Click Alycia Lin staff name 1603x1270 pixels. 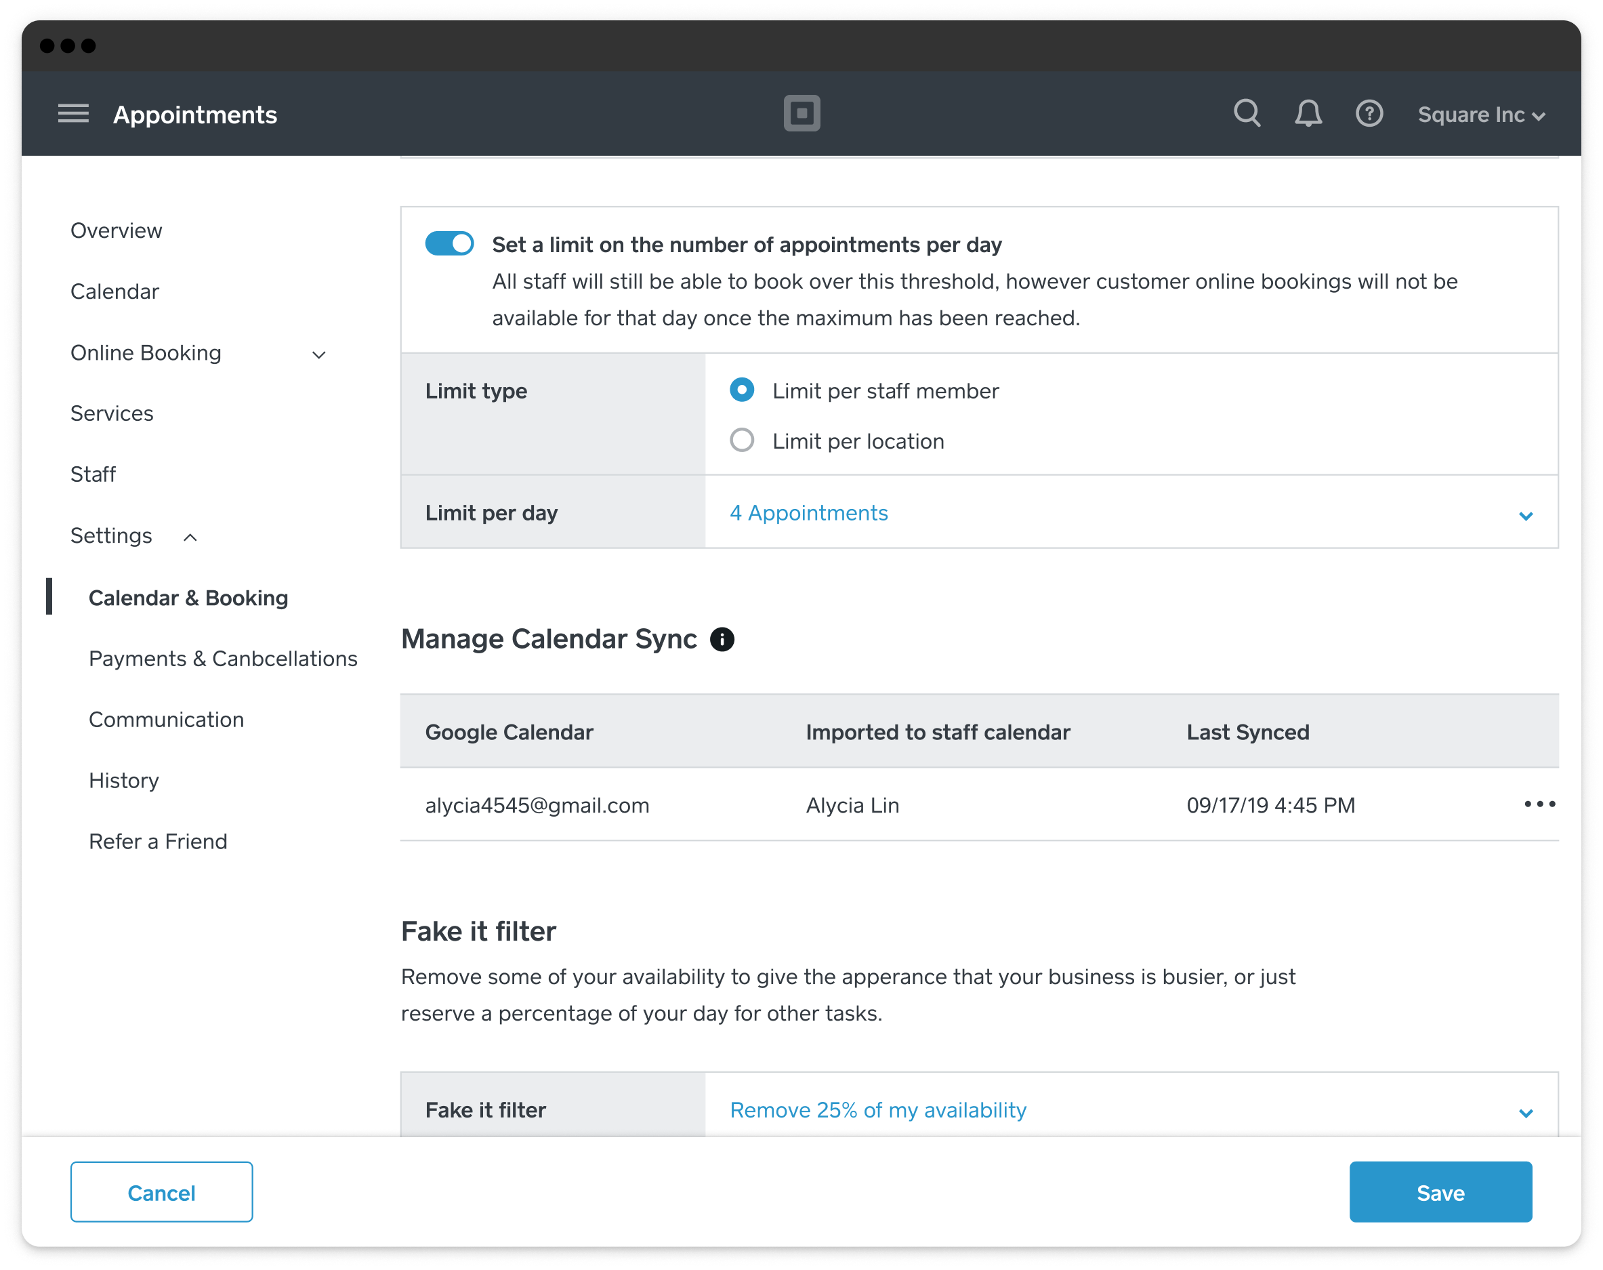pyautogui.click(x=852, y=804)
